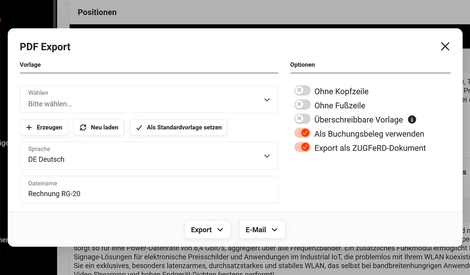Click the Optionen section heading

pyautogui.click(x=302, y=65)
